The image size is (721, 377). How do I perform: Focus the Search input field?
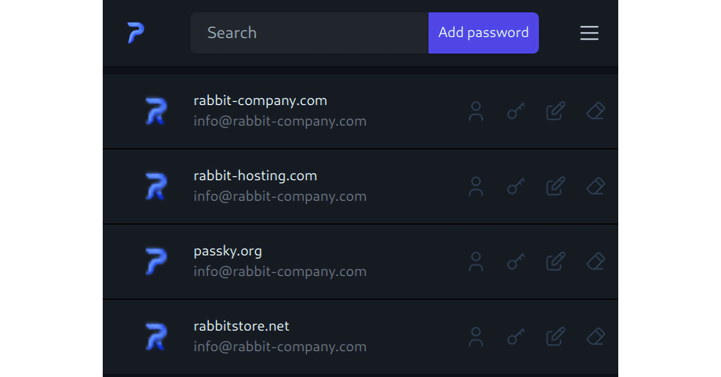point(309,33)
